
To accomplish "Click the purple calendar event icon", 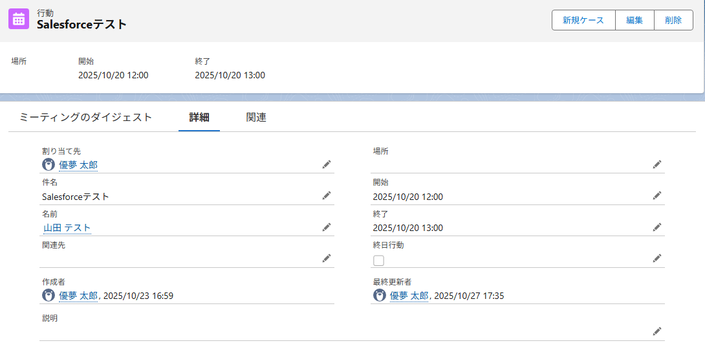I will (x=19, y=19).
